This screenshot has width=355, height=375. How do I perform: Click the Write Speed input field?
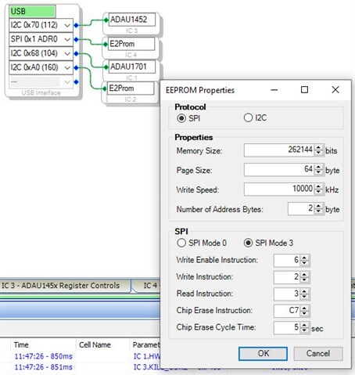[279, 189]
